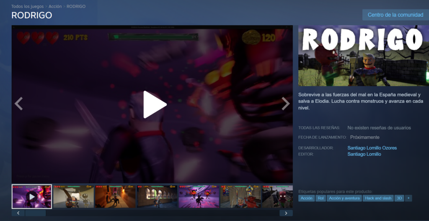Select the 3D tag
This screenshot has height=221, width=429.
click(x=399, y=198)
